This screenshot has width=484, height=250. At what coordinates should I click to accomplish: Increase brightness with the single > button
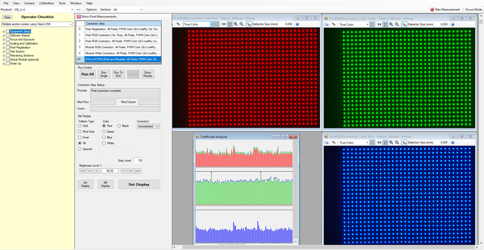(123, 170)
